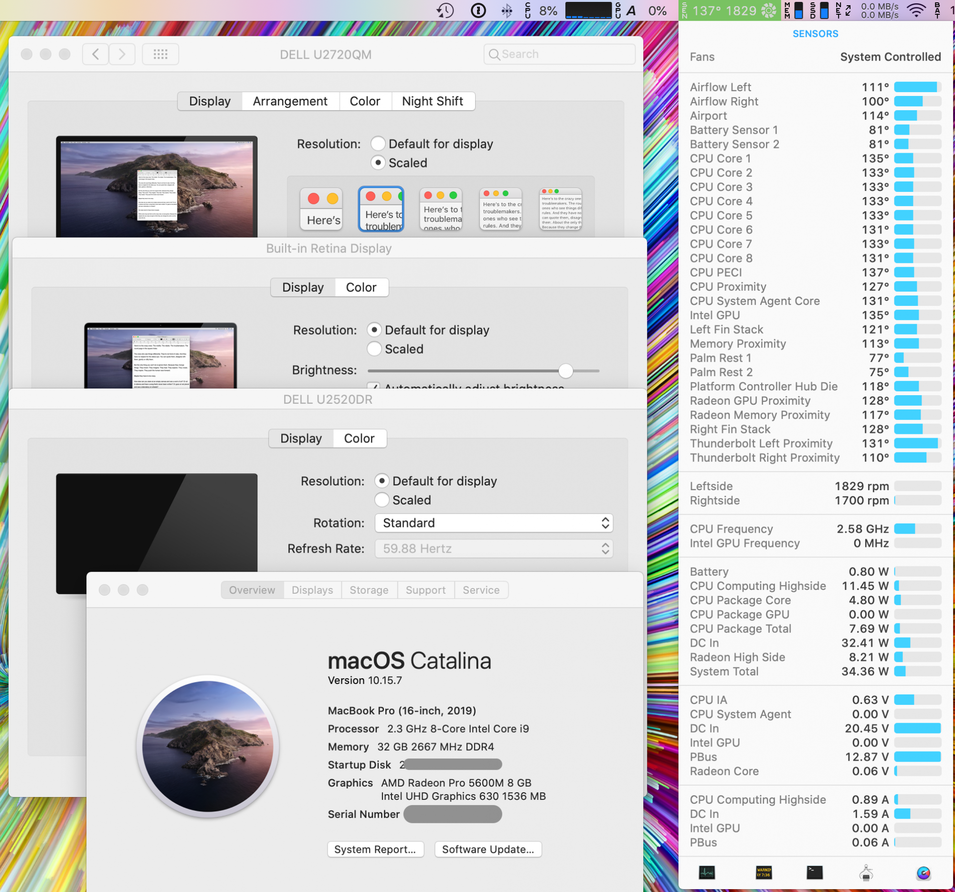Open the Wi-Fi menu bar dropdown
Image resolution: width=955 pixels, height=892 pixels.
[x=916, y=10]
